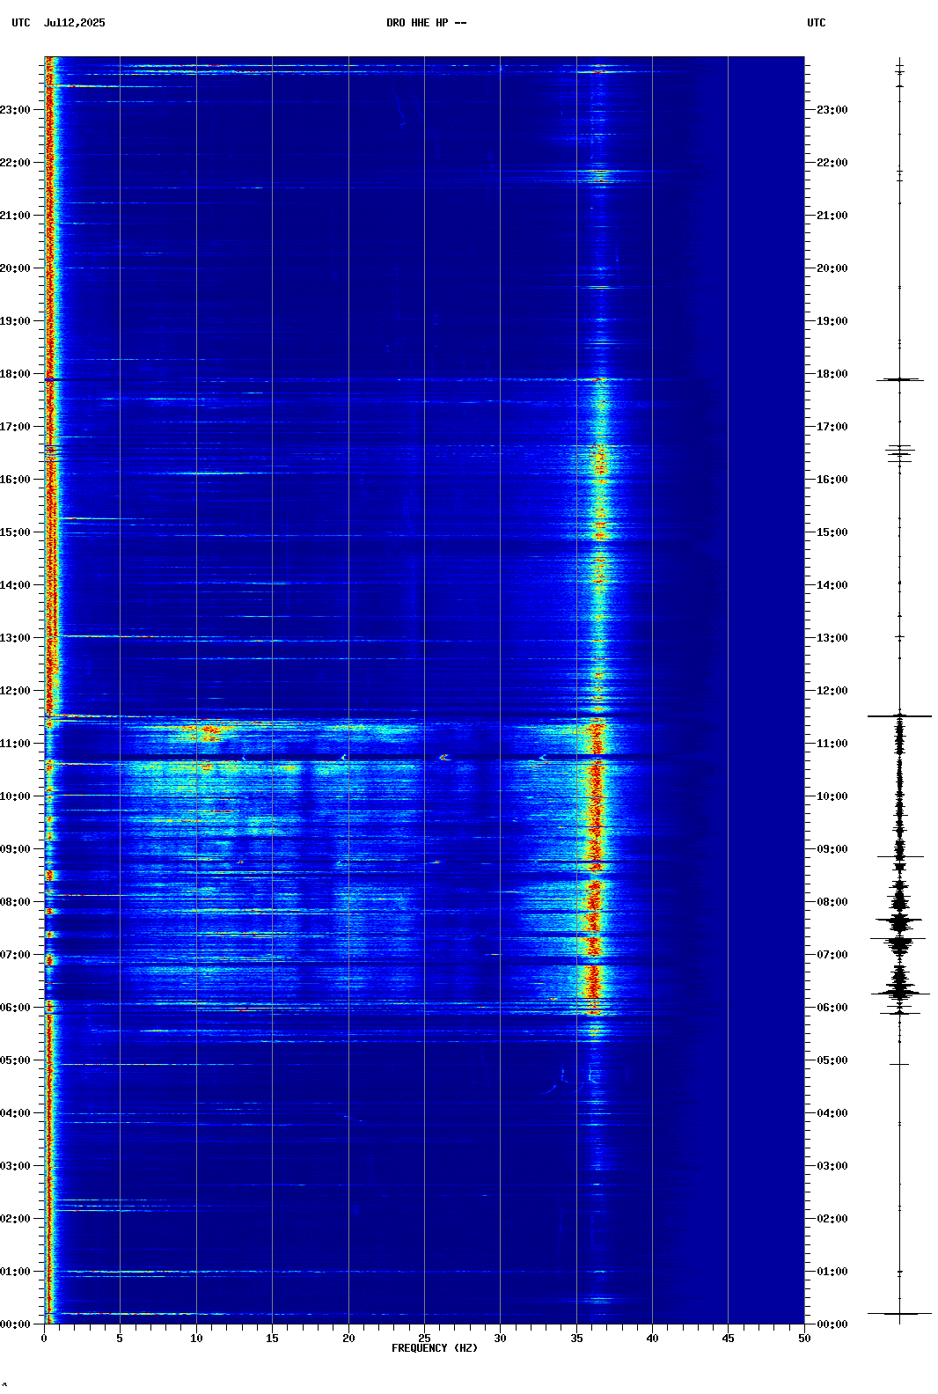Select the 10 Hz frequency tick label
Viewport: 938px width, 1394px height.
click(196, 1339)
